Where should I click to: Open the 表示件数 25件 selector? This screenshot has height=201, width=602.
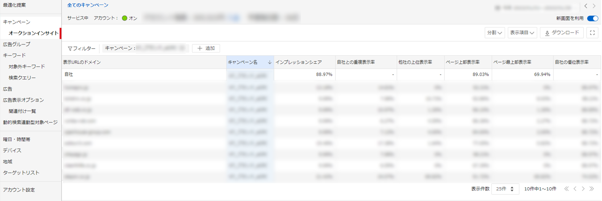[x=505, y=189]
